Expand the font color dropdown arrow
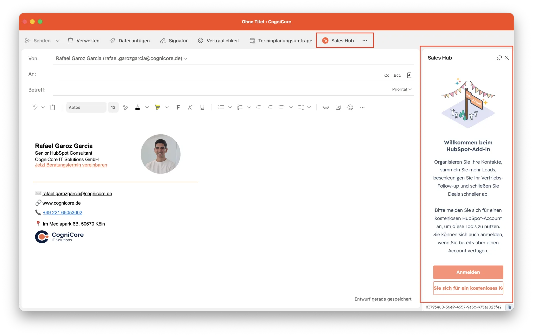This screenshot has width=533, height=336. click(x=147, y=107)
